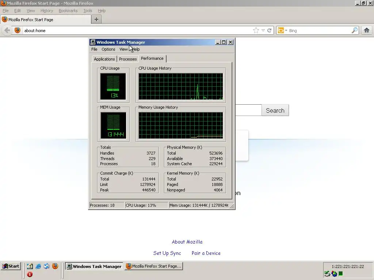Screen dimensions: 374x280
Task: Click the start page search input field
Action: click(x=248, y=110)
